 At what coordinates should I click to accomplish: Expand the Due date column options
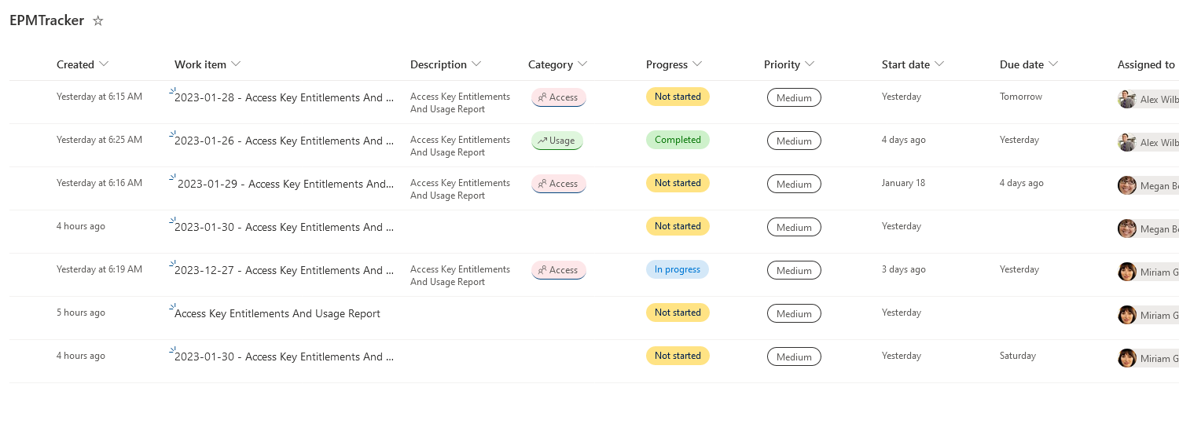click(1053, 64)
